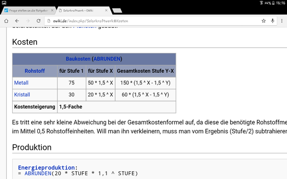
Task: Click the Kosten section heading
Action: coord(25,42)
